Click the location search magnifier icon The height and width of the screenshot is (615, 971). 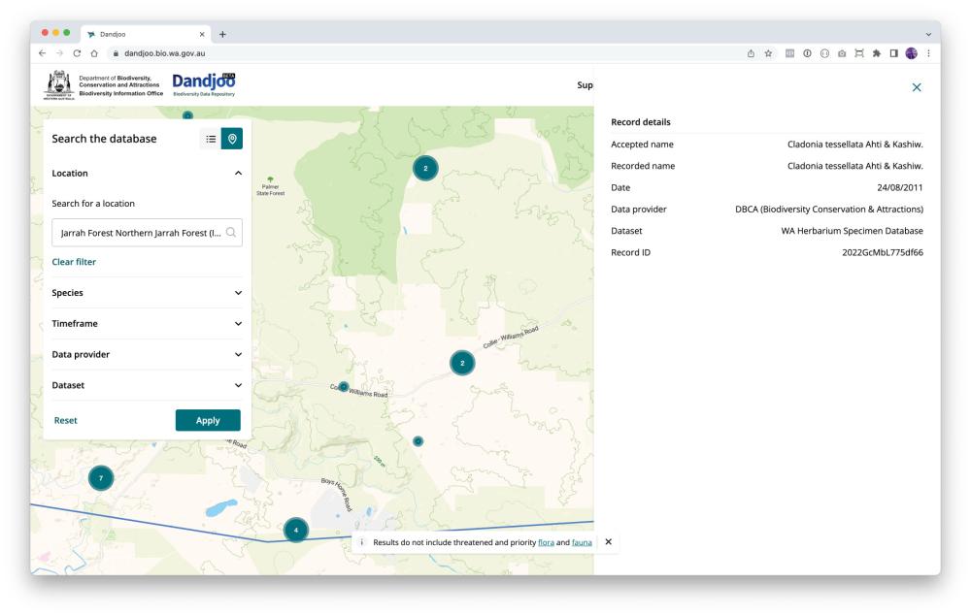pos(231,233)
